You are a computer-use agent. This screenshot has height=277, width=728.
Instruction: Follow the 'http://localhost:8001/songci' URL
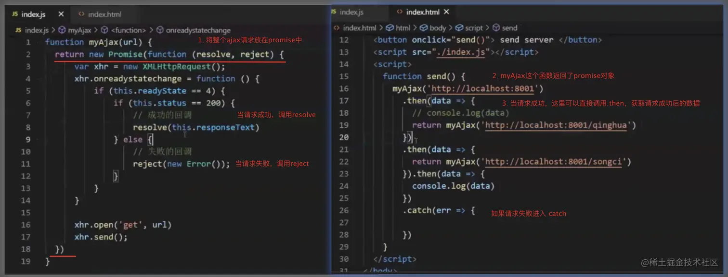point(554,162)
